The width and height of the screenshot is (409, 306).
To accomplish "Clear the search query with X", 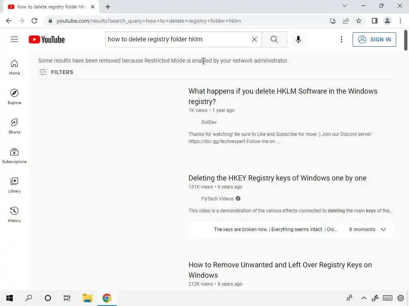I will point(254,39).
